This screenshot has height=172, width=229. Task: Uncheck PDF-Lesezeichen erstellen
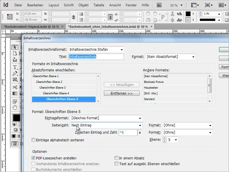[33, 158]
